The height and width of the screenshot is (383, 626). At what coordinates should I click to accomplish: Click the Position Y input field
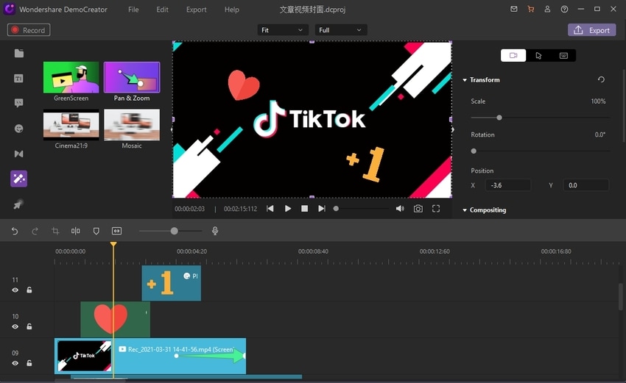click(585, 185)
